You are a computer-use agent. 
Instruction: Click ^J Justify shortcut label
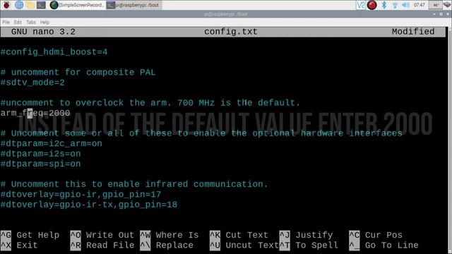(306, 235)
